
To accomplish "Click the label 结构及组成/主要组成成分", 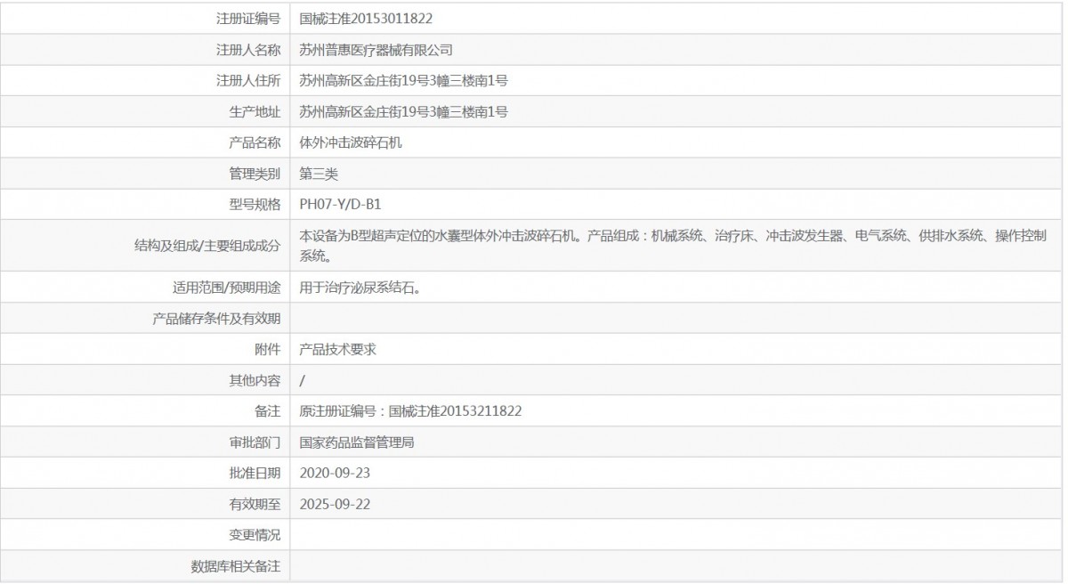I will pyautogui.click(x=206, y=247).
